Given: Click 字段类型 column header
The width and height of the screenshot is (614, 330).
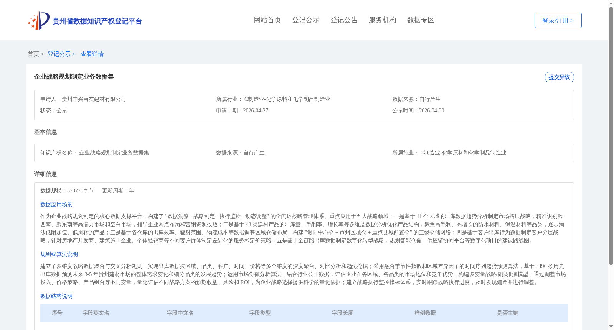Looking at the screenshot, I should 260,313.
